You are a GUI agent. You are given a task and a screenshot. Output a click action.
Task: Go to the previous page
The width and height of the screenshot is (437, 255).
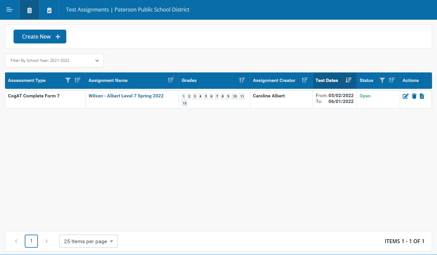16,241
